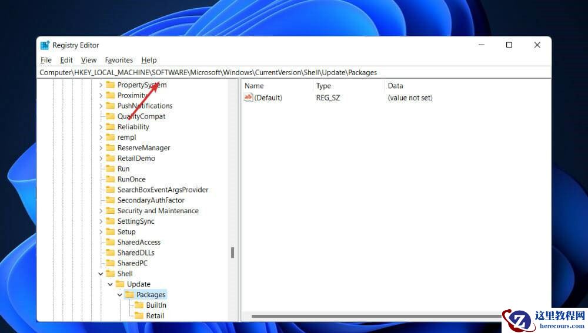Click the Run folder icon
This screenshot has width=588, height=333.
[x=111, y=169]
